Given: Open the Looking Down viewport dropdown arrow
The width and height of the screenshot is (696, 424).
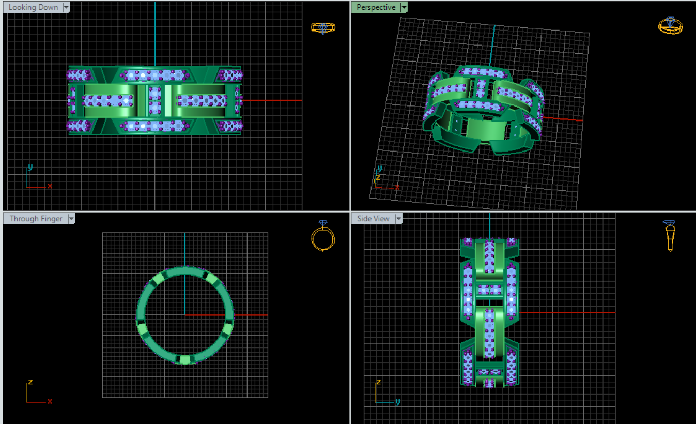Looking at the screenshot, I should click(66, 7).
